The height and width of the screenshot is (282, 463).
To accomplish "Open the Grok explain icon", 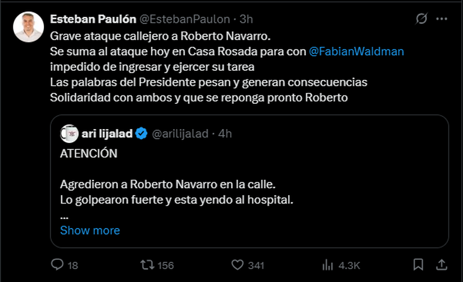I will (x=422, y=19).
